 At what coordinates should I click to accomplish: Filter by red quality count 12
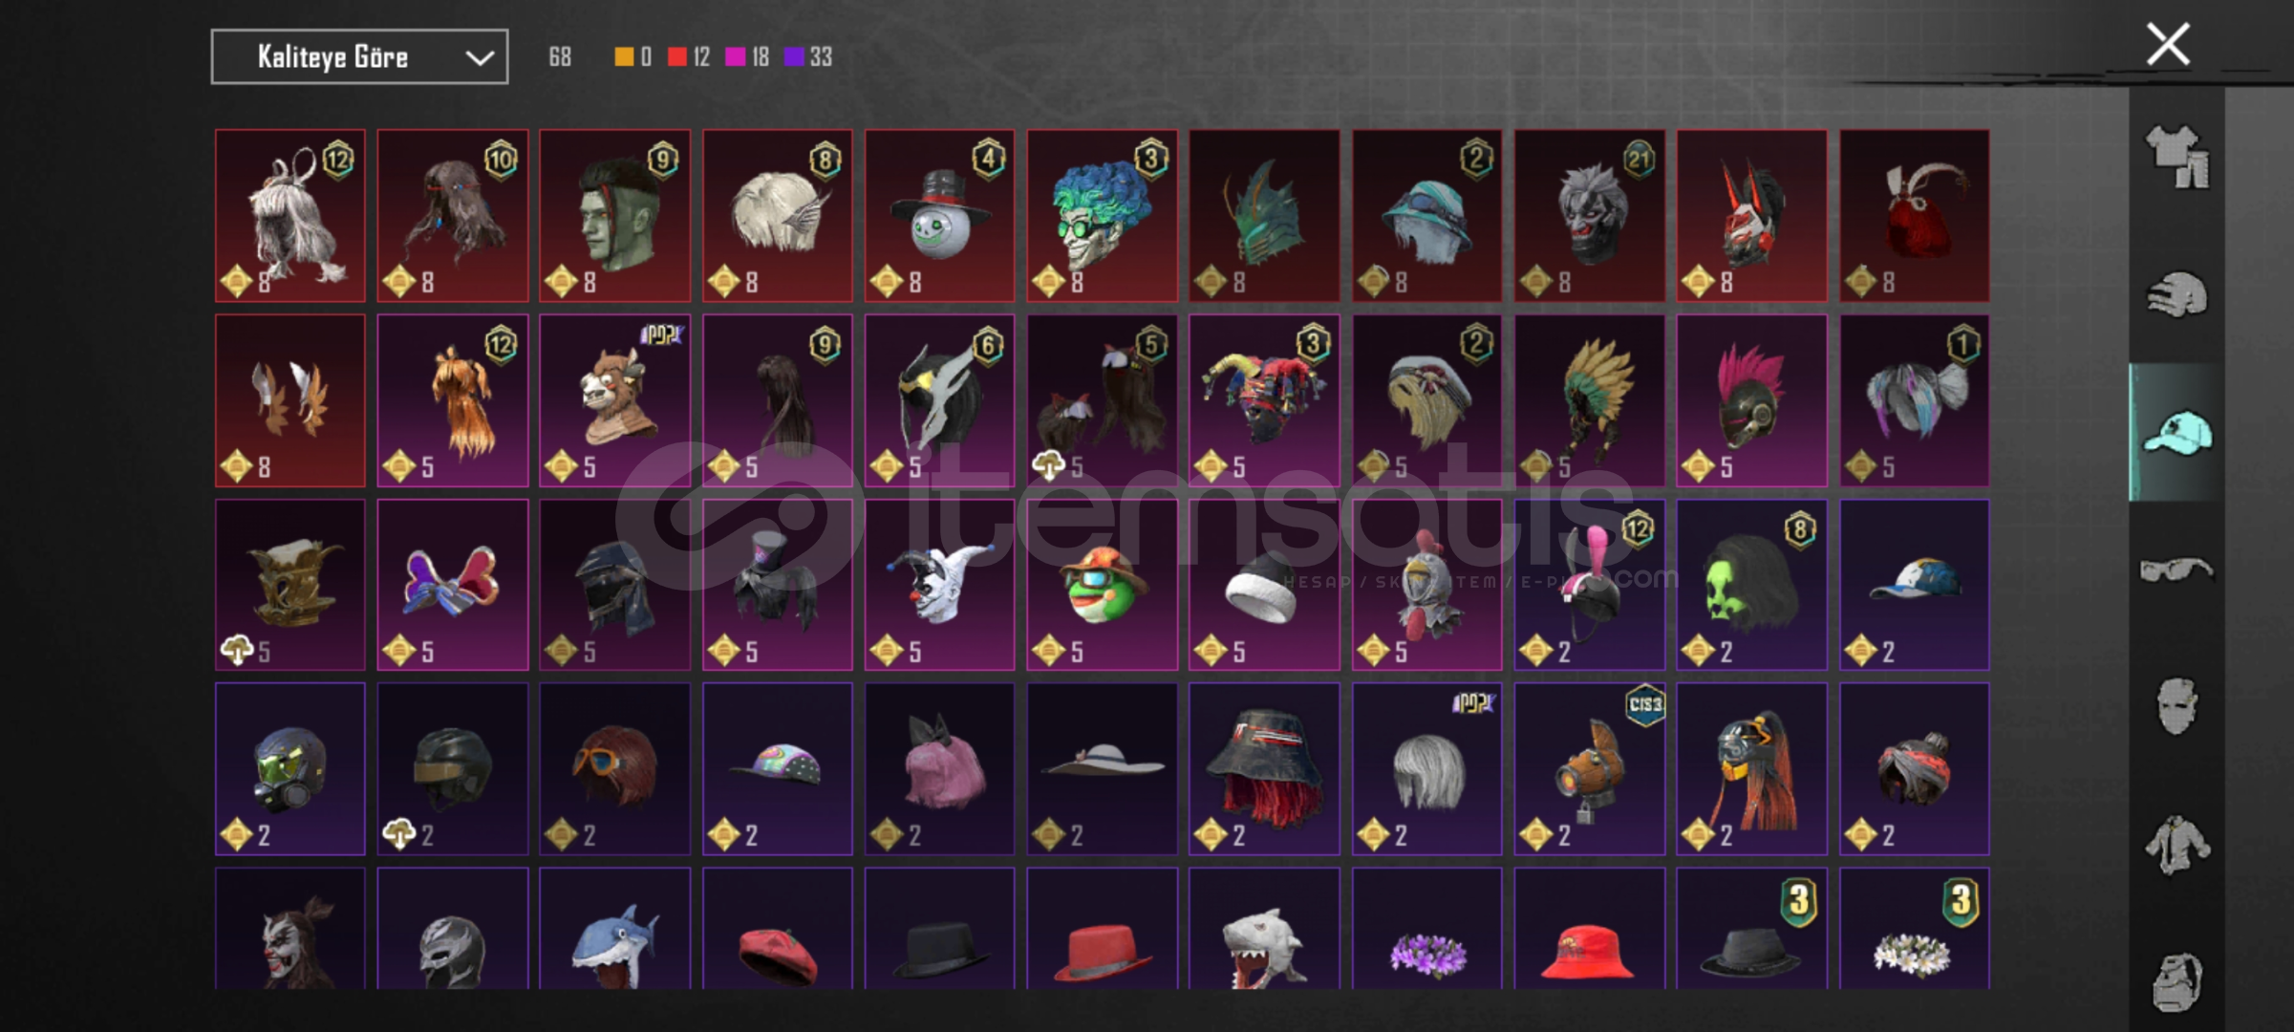click(x=689, y=57)
